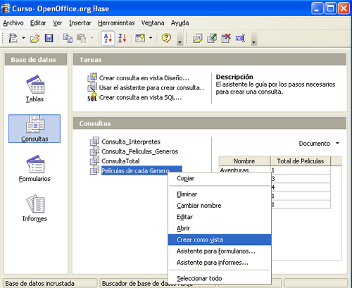Screen dimensions: 352x288
Task: Click the Nombre column header
Action: pyautogui.click(x=244, y=161)
